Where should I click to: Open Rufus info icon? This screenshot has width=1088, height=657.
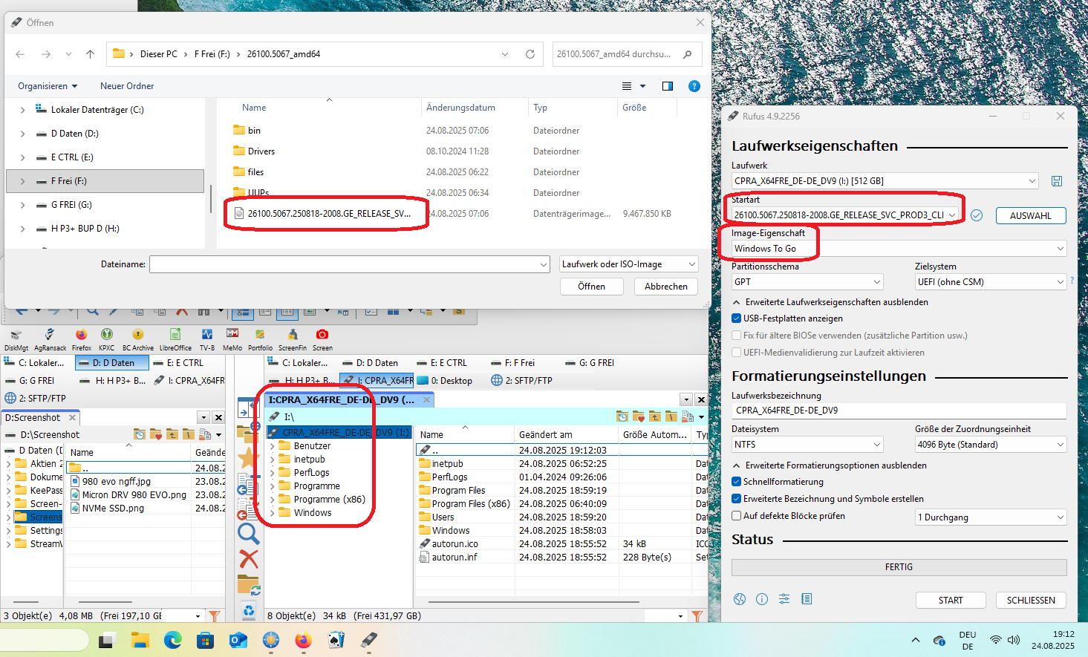pyautogui.click(x=762, y=599)
